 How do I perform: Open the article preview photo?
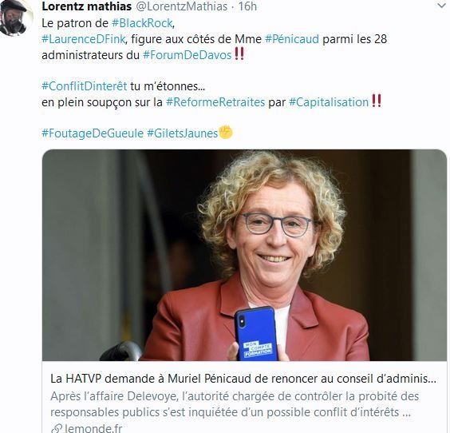point(244,255)
